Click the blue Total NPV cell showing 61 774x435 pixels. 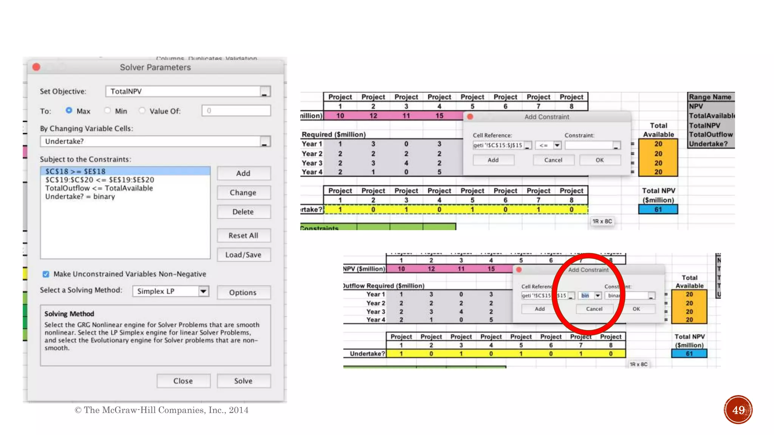tap(658, 209)
